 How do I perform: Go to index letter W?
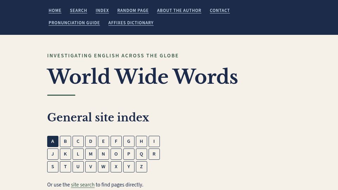pyautogui.click(x=104, y=167)
